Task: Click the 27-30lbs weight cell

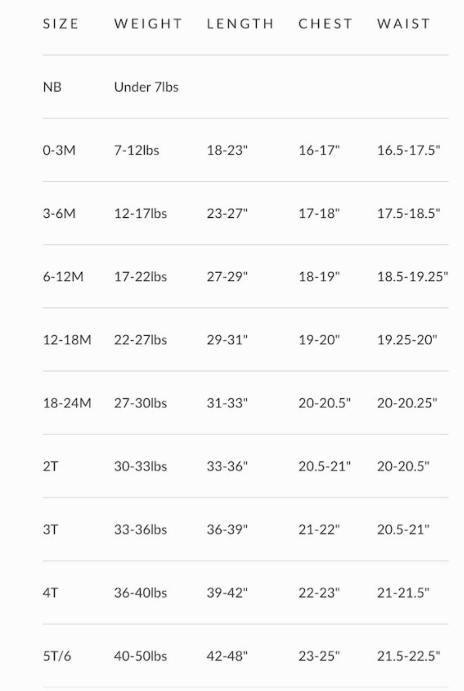Action: click(140, 403)
